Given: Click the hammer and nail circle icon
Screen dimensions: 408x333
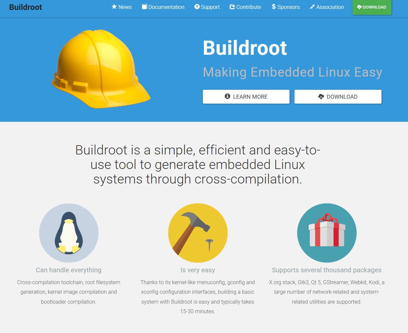Looking at the screenshot, I should click(198, 233).
